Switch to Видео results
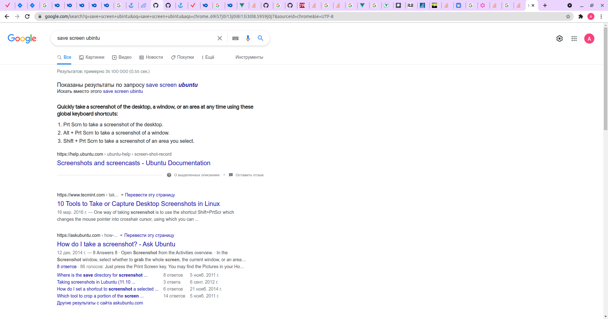This screenshot has width=608, height=319. (122, 57)
